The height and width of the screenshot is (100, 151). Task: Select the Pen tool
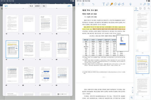tap(107, 4)
